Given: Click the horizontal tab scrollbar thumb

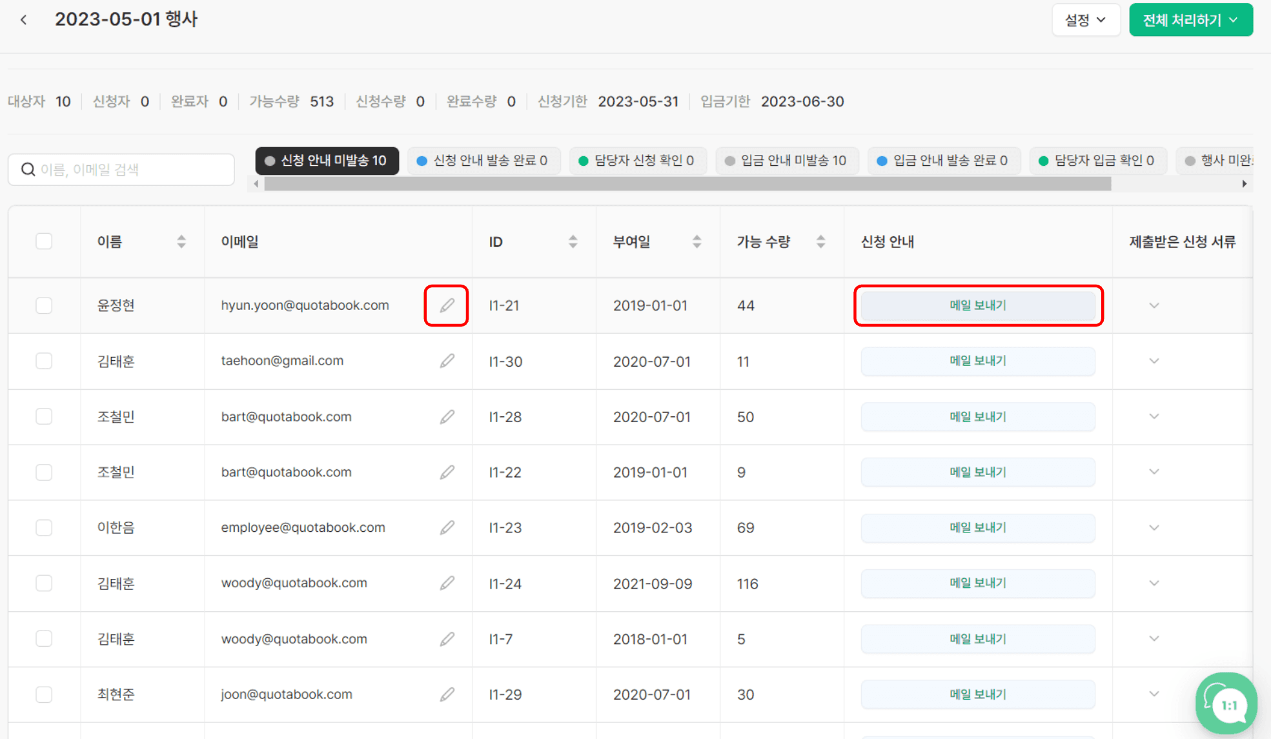Looking at the screenshot, I should tap(687, 184).
